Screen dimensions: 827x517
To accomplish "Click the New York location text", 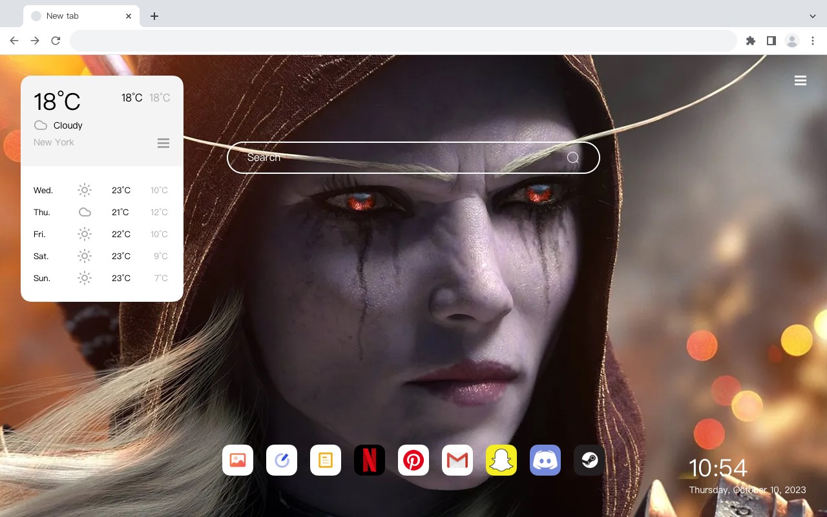I will tap(54, 142).
